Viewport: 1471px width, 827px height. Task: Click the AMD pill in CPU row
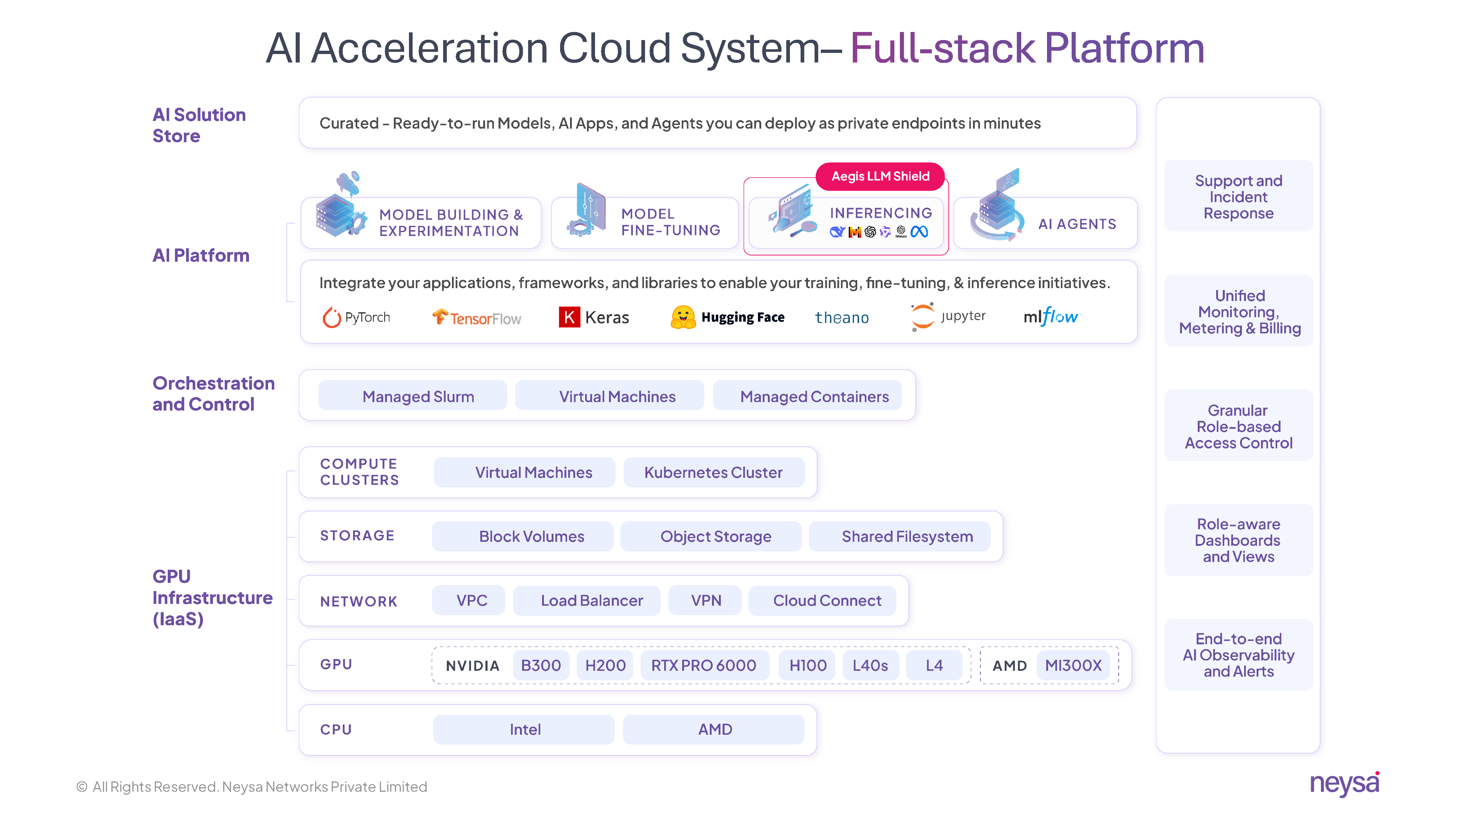click(714, 729)
